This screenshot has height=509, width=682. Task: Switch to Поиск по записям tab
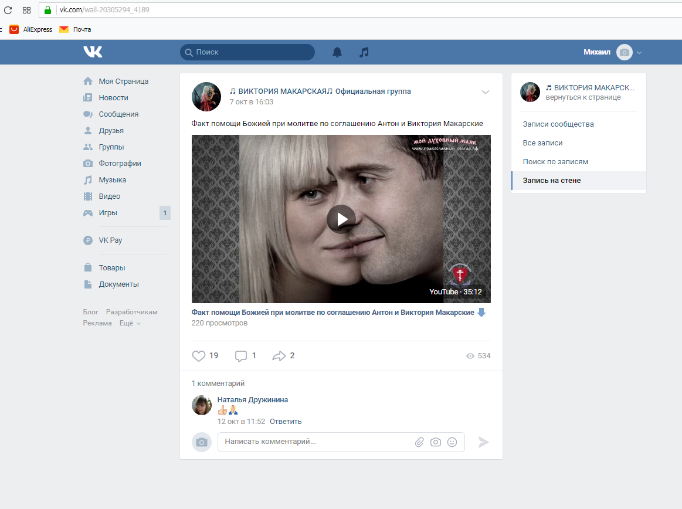578,162
